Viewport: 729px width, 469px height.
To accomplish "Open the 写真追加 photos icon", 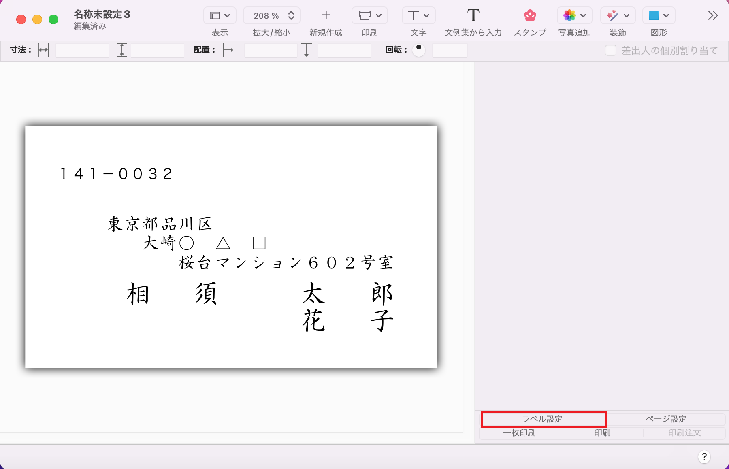I will tap(569, 15).
